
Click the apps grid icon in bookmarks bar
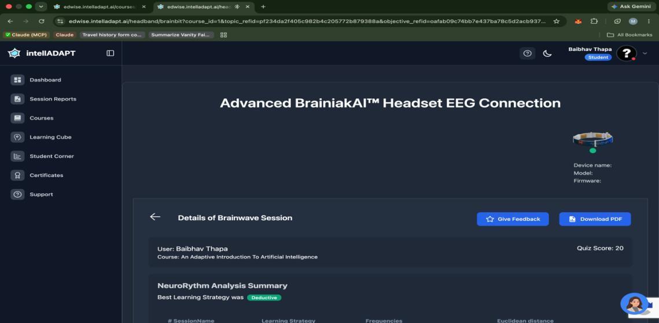[x=223, y=35]
